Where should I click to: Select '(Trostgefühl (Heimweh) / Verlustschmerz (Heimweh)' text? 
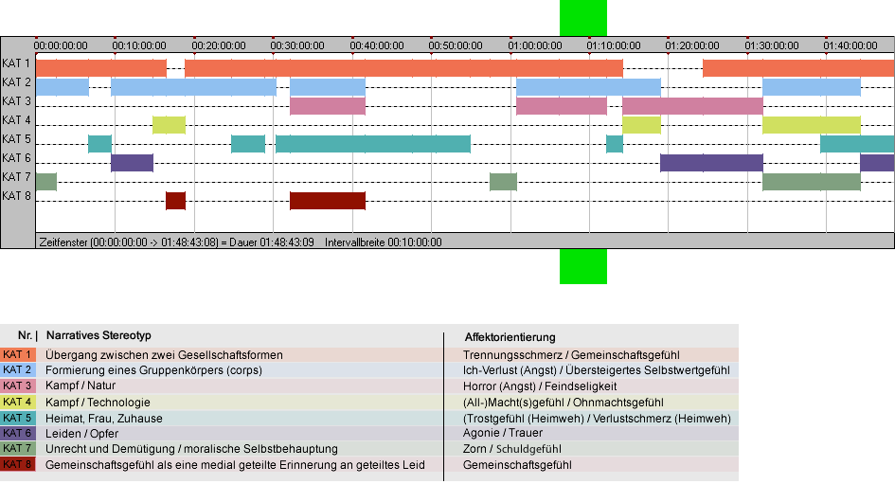597,419
